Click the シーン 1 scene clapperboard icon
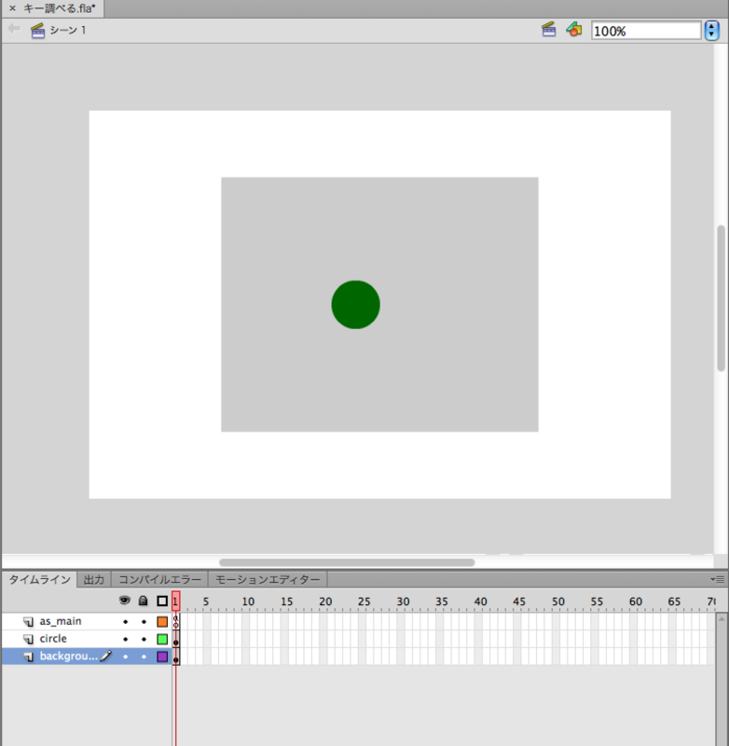This screenshot has height=746, width=729. 37,31
